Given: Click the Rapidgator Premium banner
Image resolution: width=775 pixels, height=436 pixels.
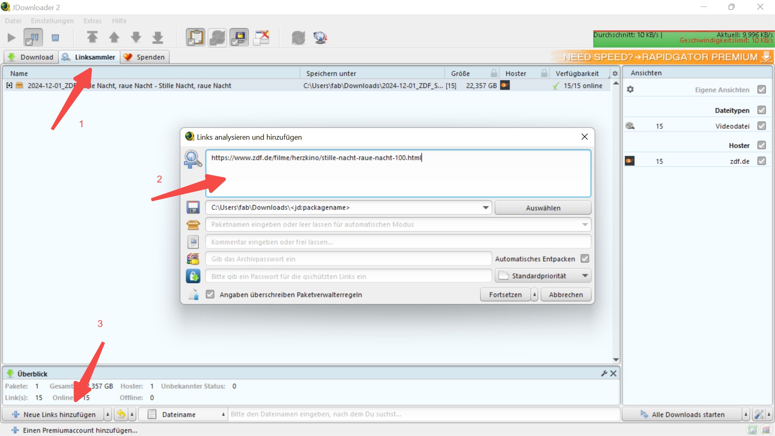Looking at the screenshot, I should click(662, 57).
